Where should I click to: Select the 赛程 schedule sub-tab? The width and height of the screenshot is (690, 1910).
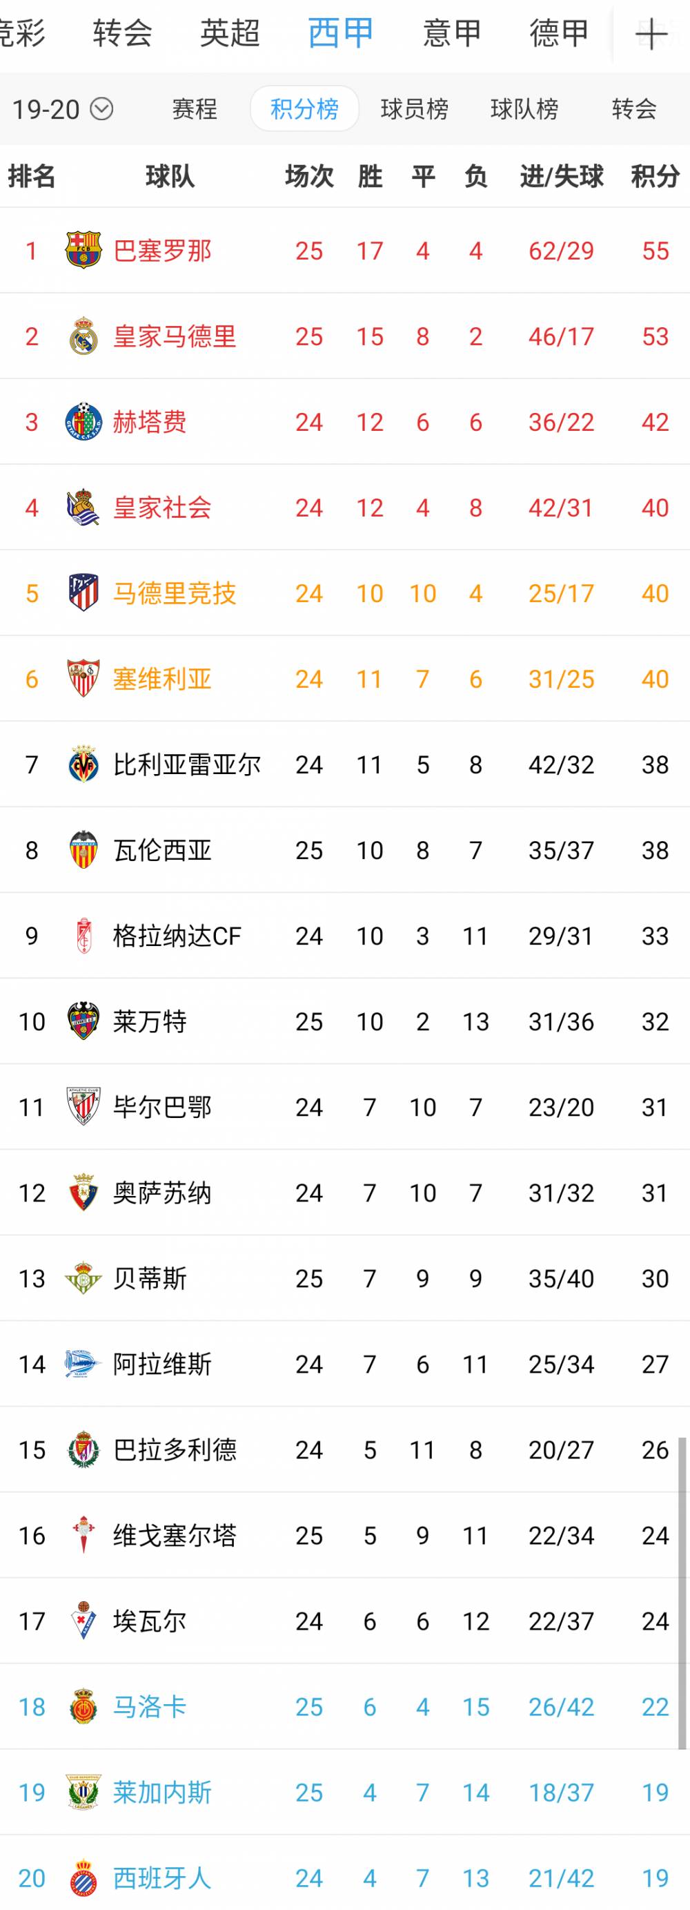tap(194, 110)
